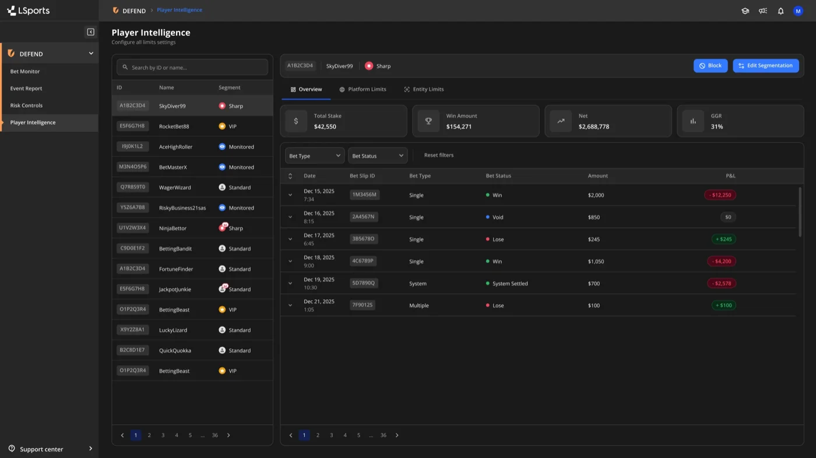Go to page 36 in bets table
The image size is (816, 458).
point(383,435)
